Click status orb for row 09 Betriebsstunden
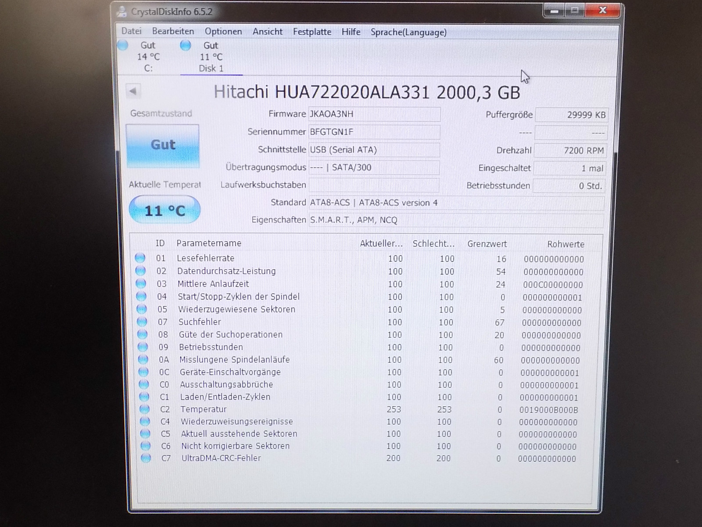This screenshot has height=527, width=702. [x=143, y=347]
